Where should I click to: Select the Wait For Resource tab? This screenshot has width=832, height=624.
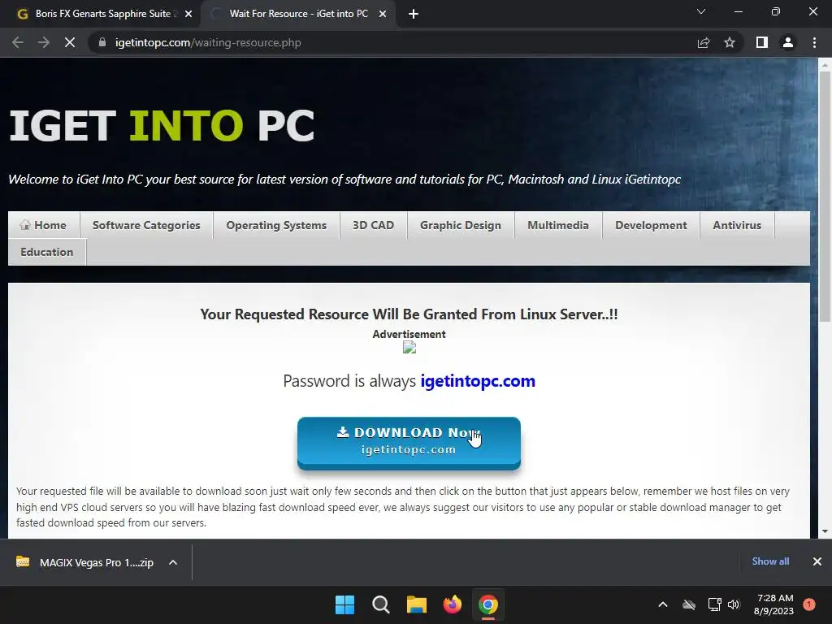pos(298,14)
